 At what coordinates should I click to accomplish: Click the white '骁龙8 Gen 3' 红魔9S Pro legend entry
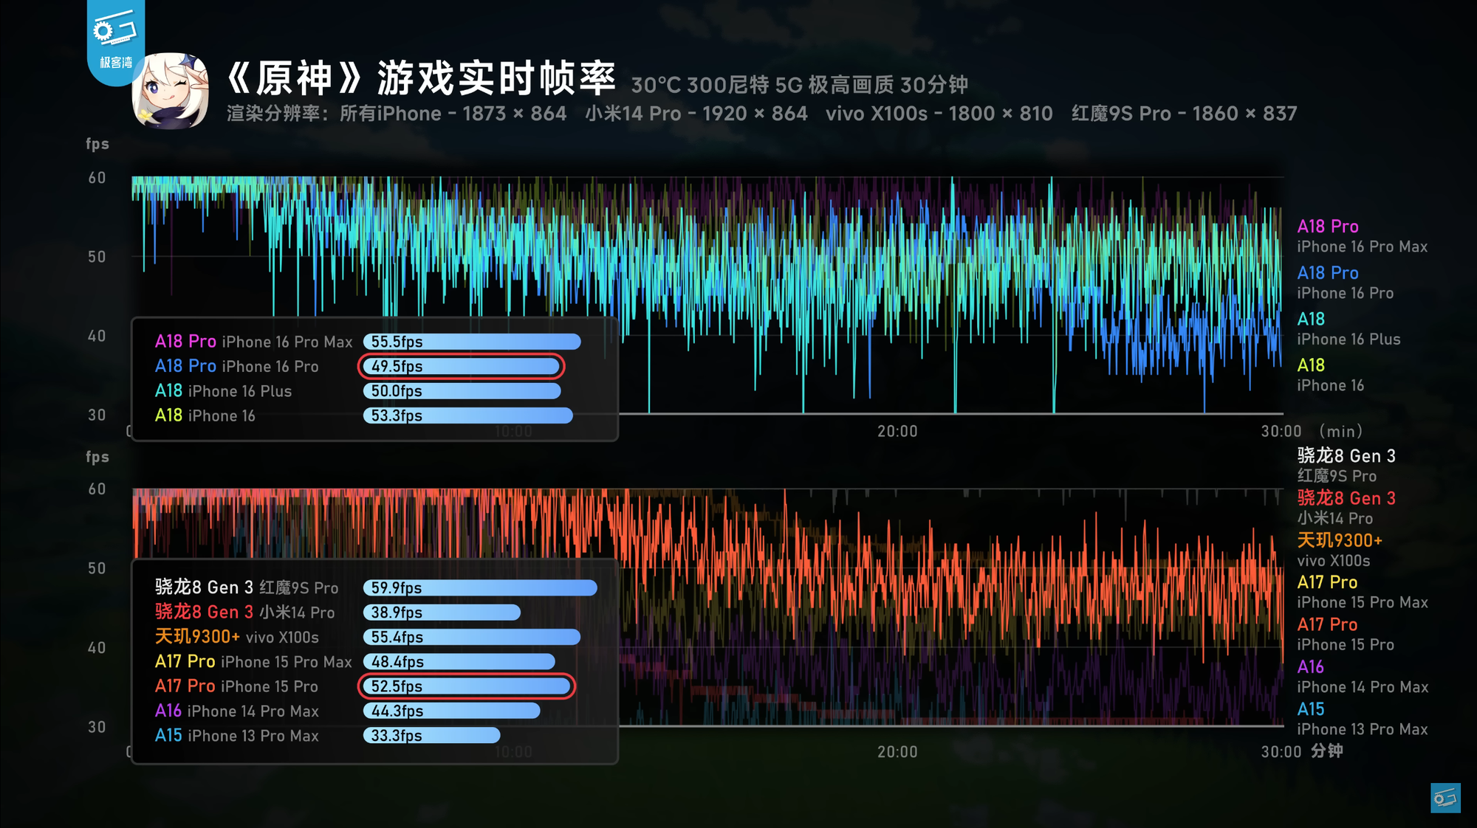[x=1346, y=466]
